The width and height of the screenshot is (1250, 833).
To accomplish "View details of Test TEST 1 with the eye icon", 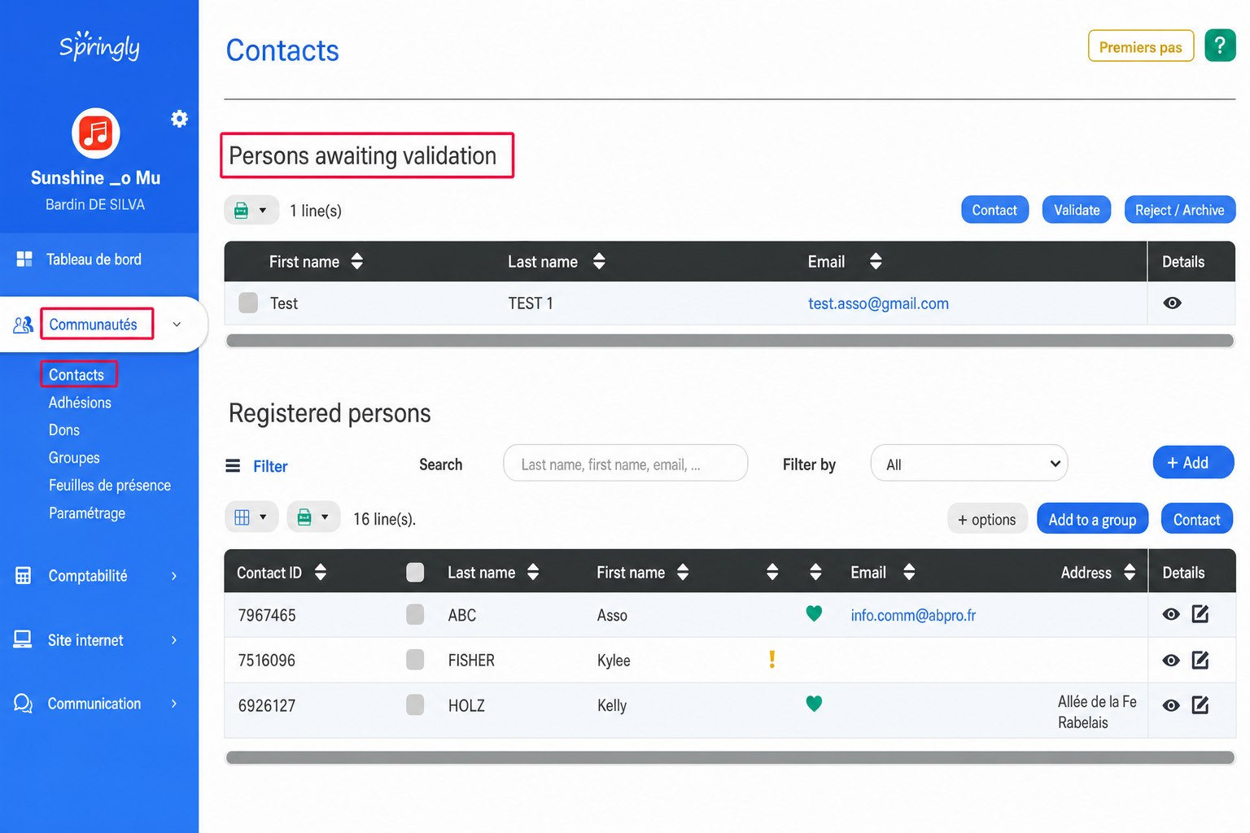I will tap(1172, 303).
